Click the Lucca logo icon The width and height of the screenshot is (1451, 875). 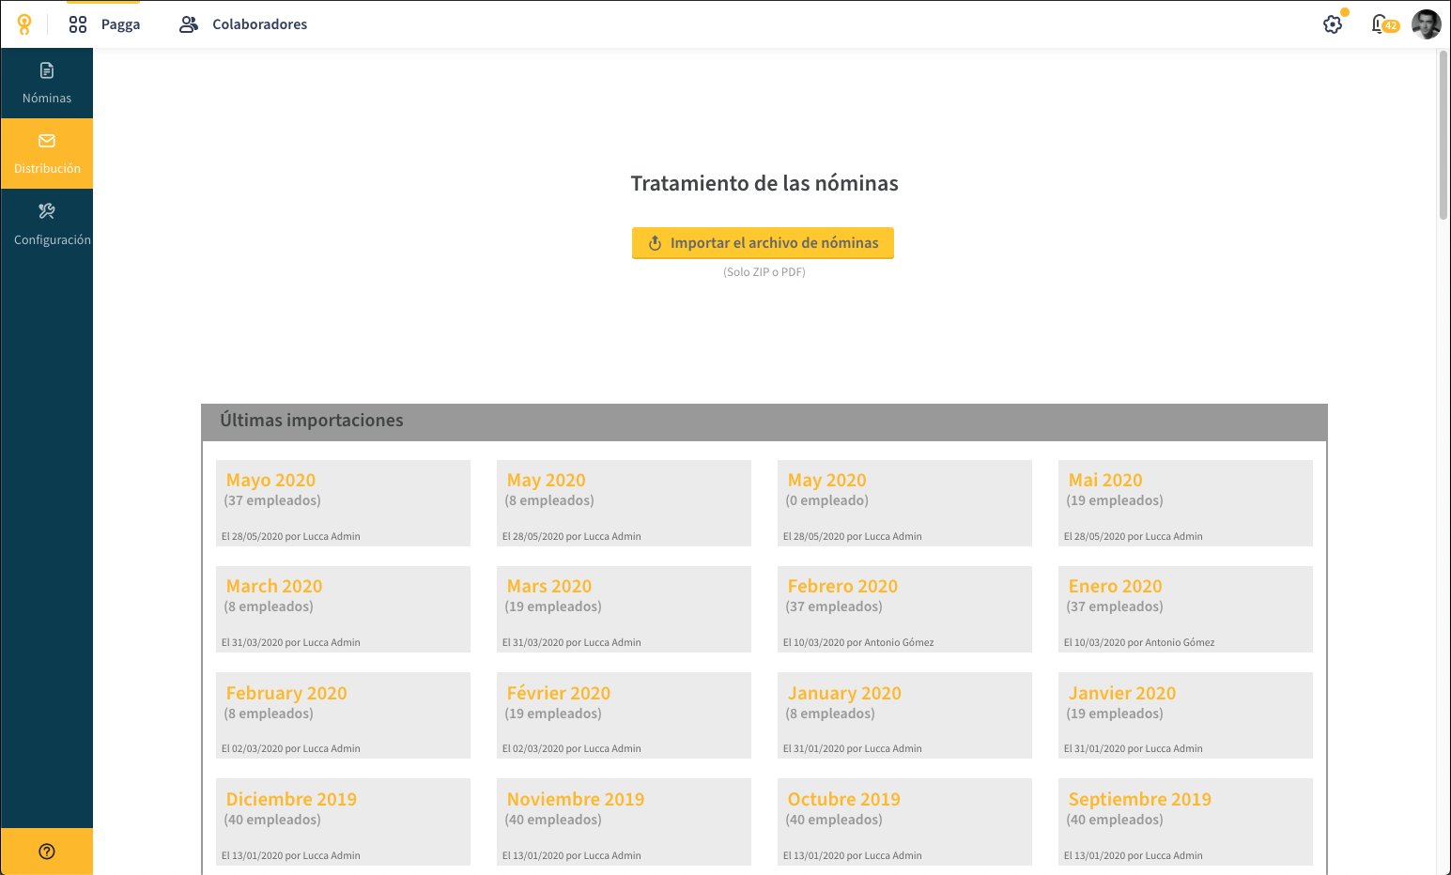click(24, 24)
